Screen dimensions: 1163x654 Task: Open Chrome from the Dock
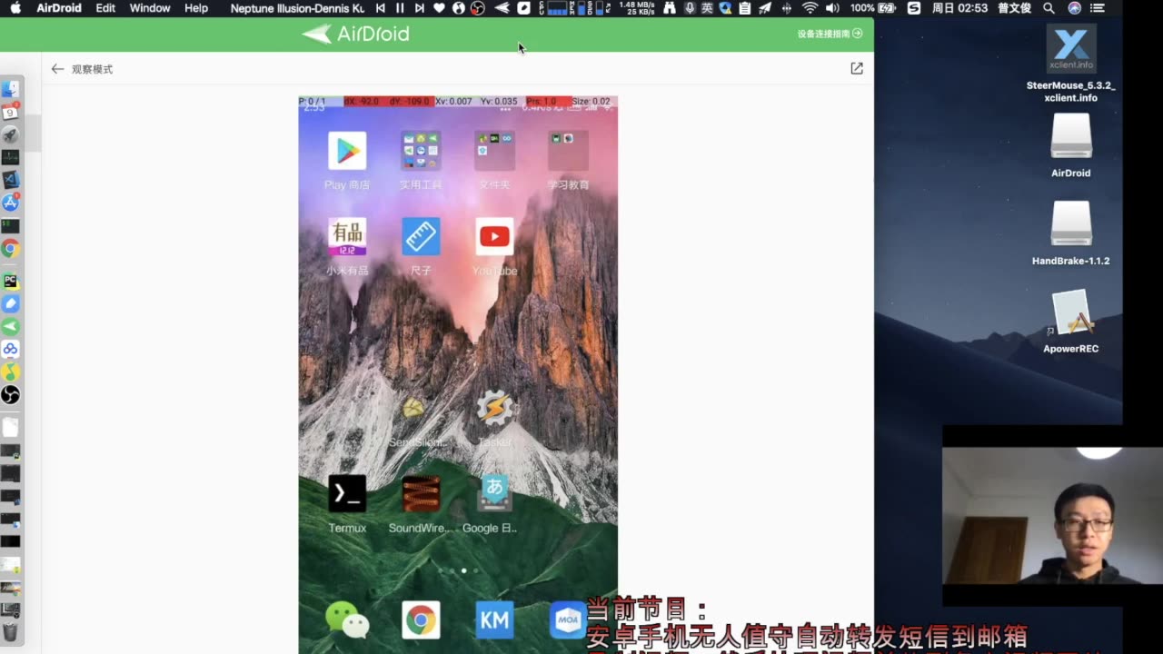tap(10, 248)
